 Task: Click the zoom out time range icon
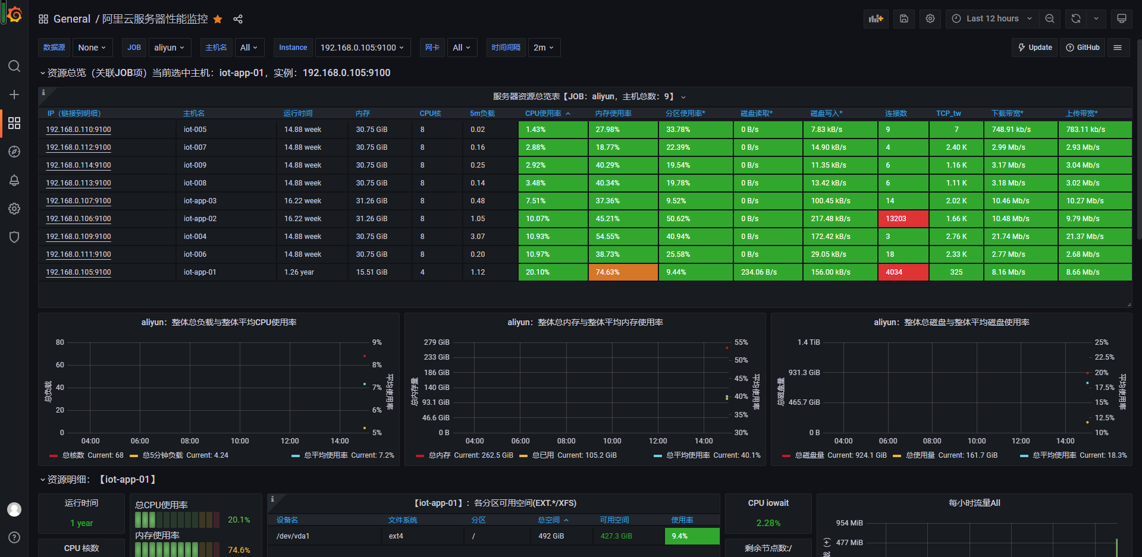click(1050, 18)
